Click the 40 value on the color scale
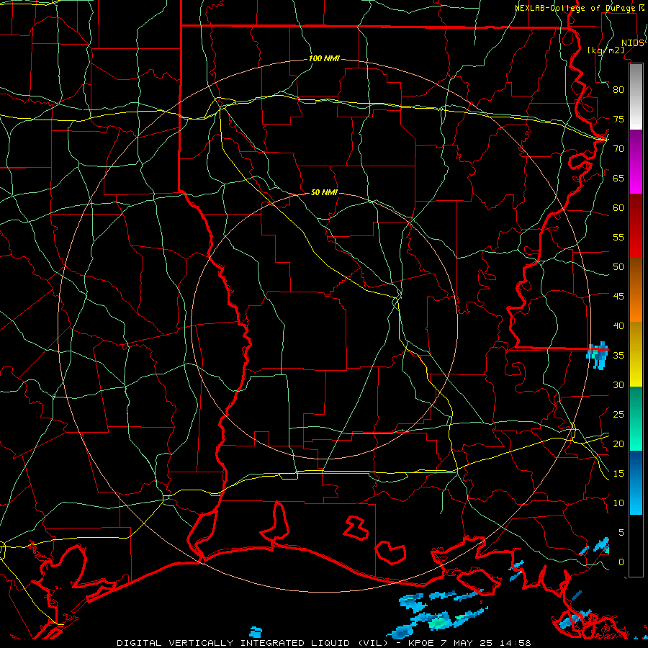The image size is (648, 648). (618, 326)
